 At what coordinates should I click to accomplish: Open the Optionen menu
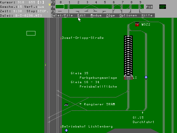(x=128, y=16)
